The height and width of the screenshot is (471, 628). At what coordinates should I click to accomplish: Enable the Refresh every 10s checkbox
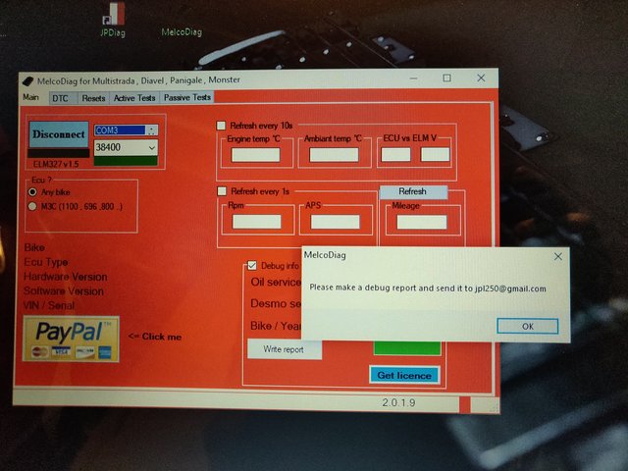(x=221, y=126)
